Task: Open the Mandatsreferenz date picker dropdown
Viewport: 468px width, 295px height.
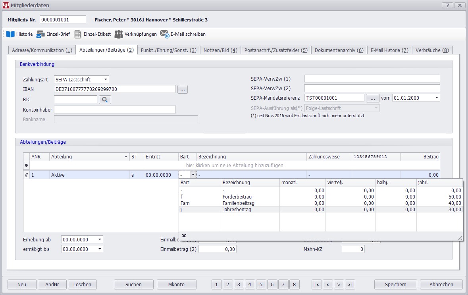Action: point(437,98)
